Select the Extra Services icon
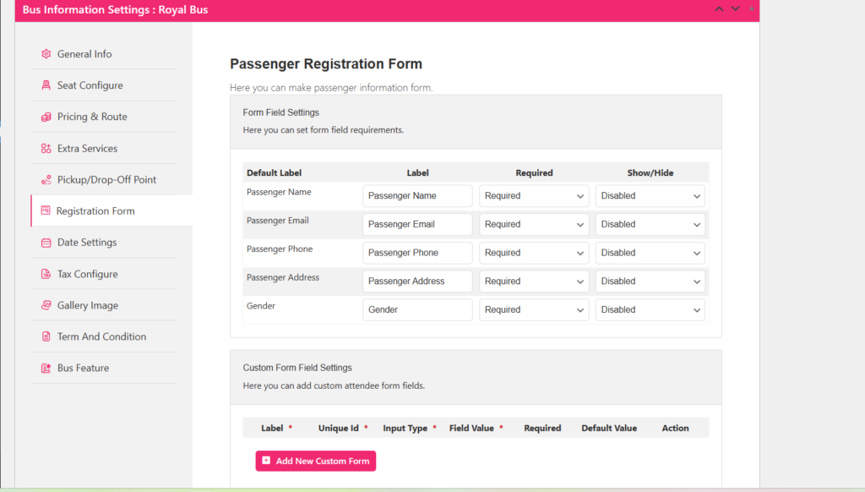865x492 pixels. click(x=46, y=148)
